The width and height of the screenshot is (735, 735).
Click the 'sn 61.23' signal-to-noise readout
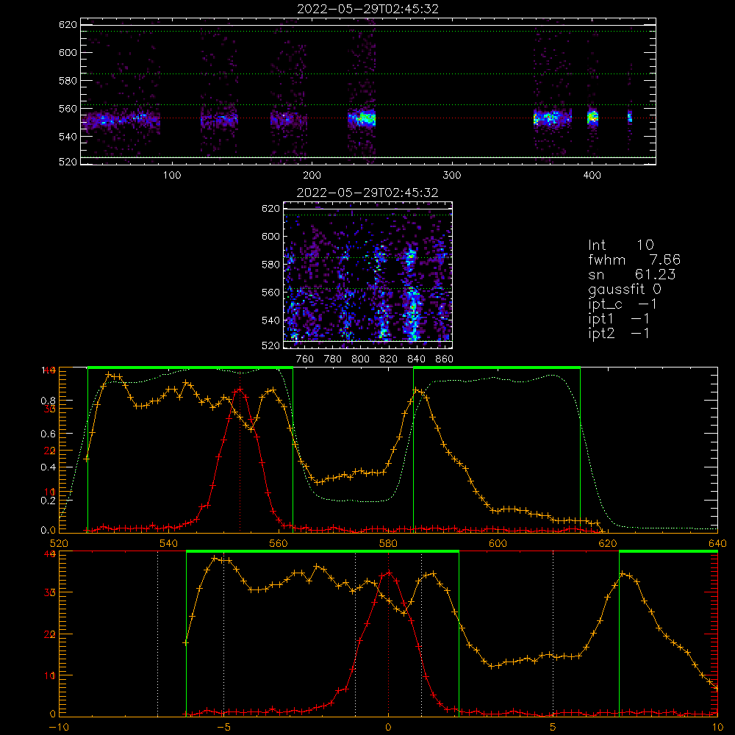click(632, 274)
